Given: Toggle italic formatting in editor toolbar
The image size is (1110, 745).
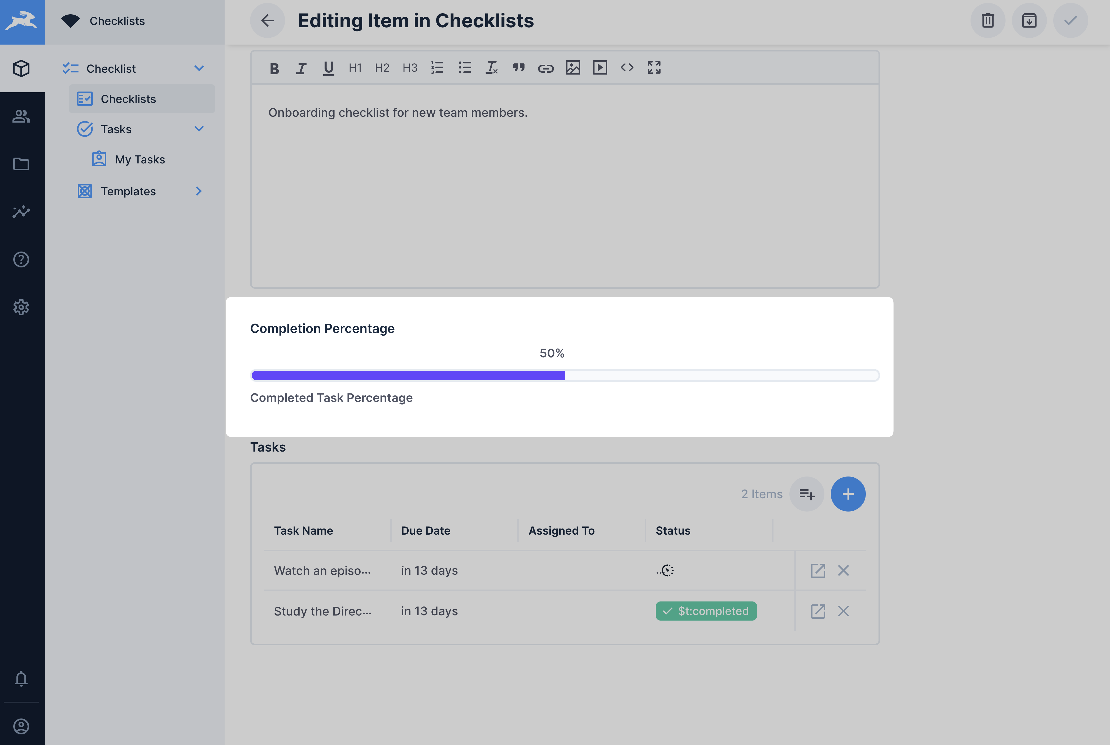Looking at the screenshot, I should [x=301, y=68].
